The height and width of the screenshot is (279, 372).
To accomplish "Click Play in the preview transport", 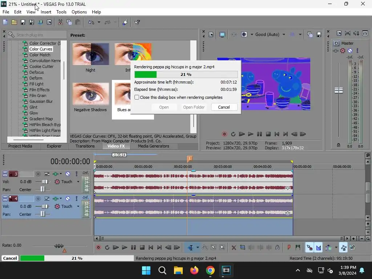I will tap(251, 134).
